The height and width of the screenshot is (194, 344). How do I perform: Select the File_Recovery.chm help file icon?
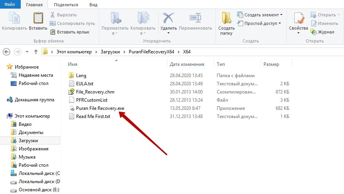(71, 92)
